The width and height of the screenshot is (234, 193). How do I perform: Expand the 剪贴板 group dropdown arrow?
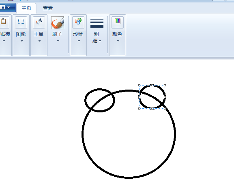pyautogui.click(x=4, y=41)
